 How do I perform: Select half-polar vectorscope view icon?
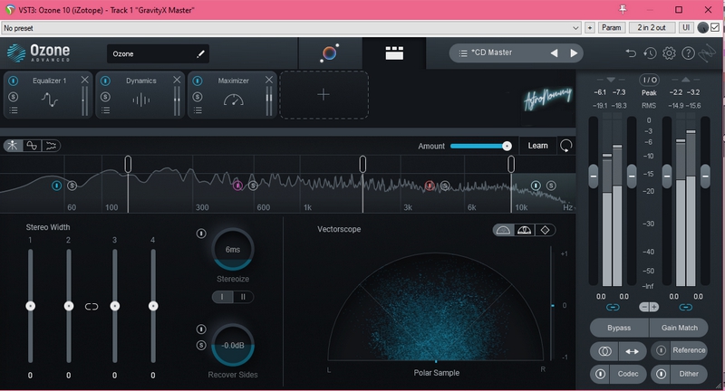[503, 230]
